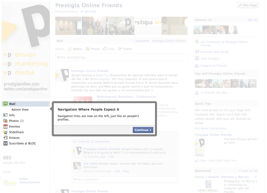Click the Use Facebook as Page icon

(x=197, y=42)
